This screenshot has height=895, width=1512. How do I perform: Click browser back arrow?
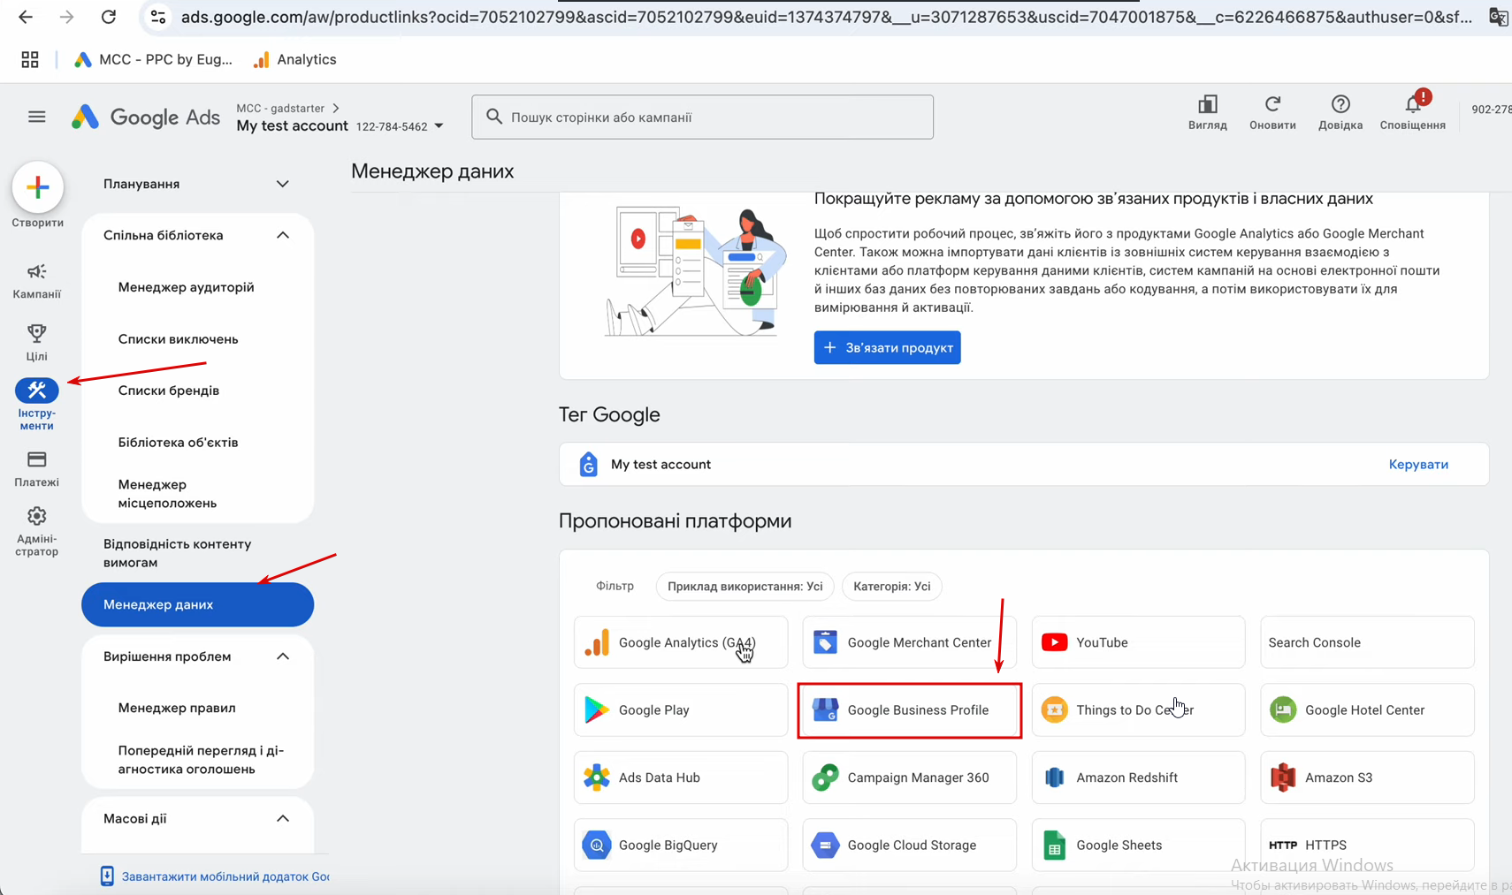(x=26, y=17)
